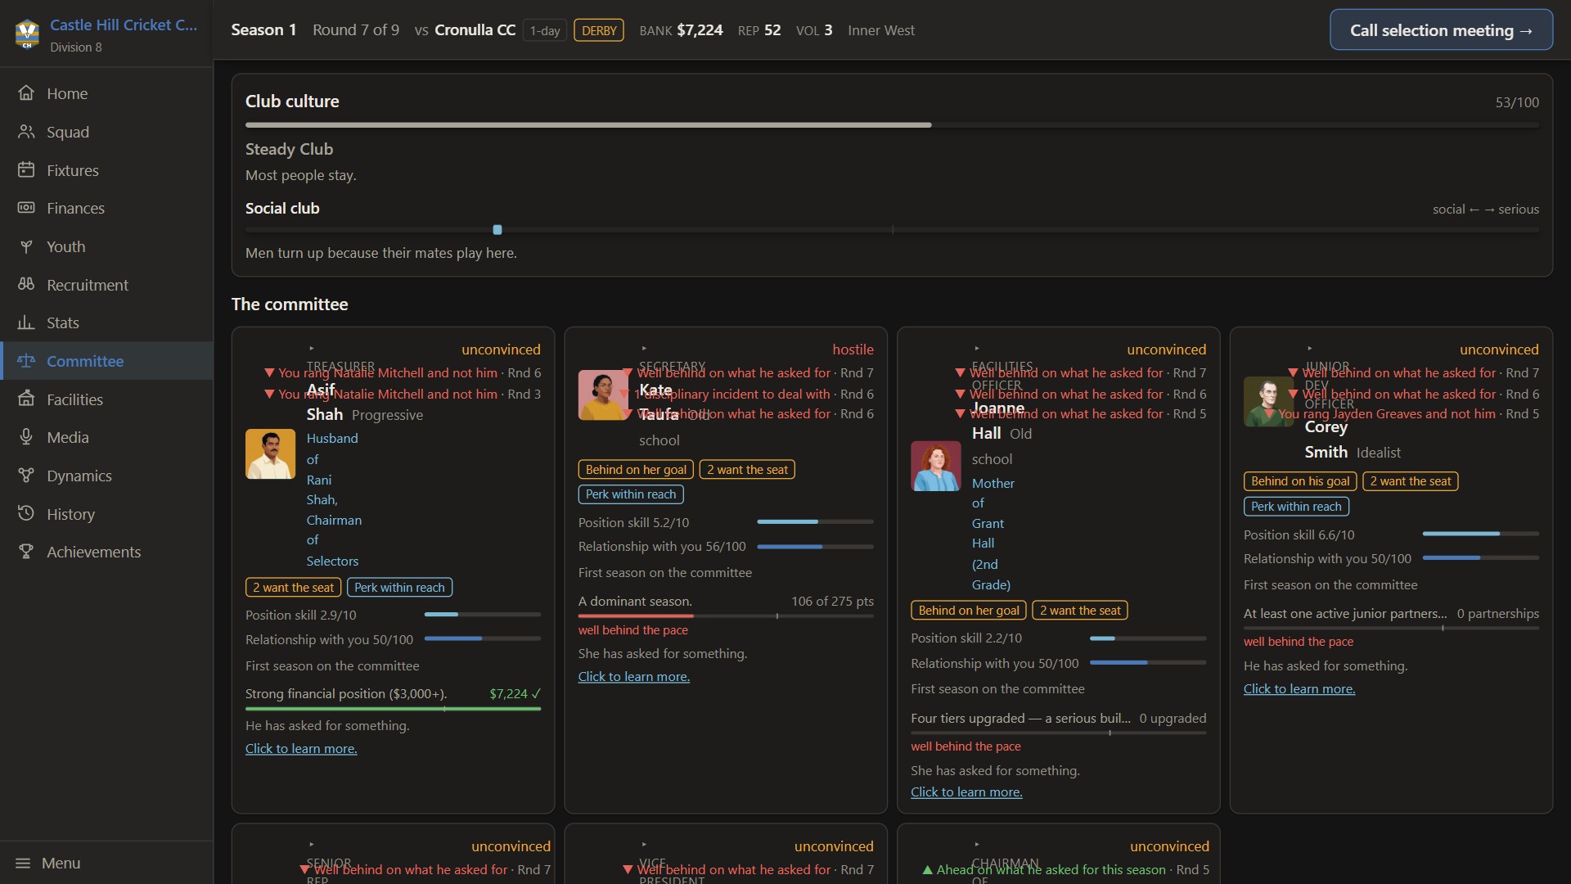Click the Committee scales icon
The image size is (1571, 884).
click(x=26, y=361)
